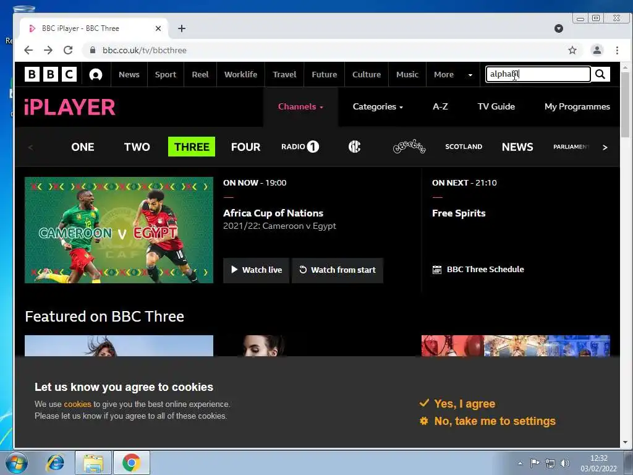This screenshot has height=475, width=633.
Task: Open the Windows Start menu
Action: coord(17,463)
